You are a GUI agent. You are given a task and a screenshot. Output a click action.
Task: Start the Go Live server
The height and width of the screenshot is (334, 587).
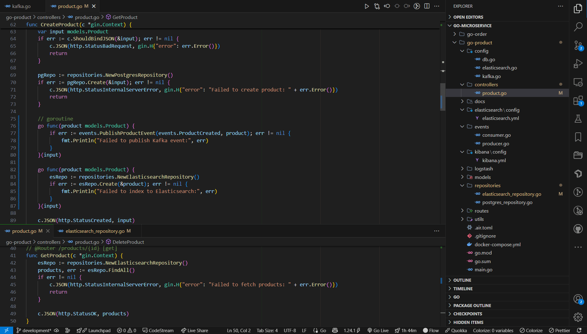378,330
